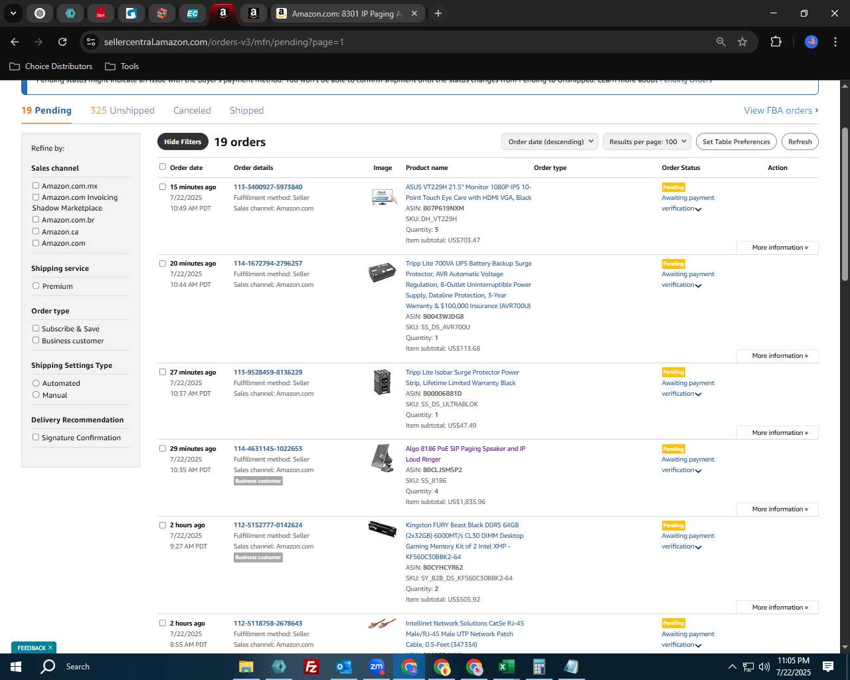Close the Amazon.com 8301 IP Paging tab

tap(414, 13)
